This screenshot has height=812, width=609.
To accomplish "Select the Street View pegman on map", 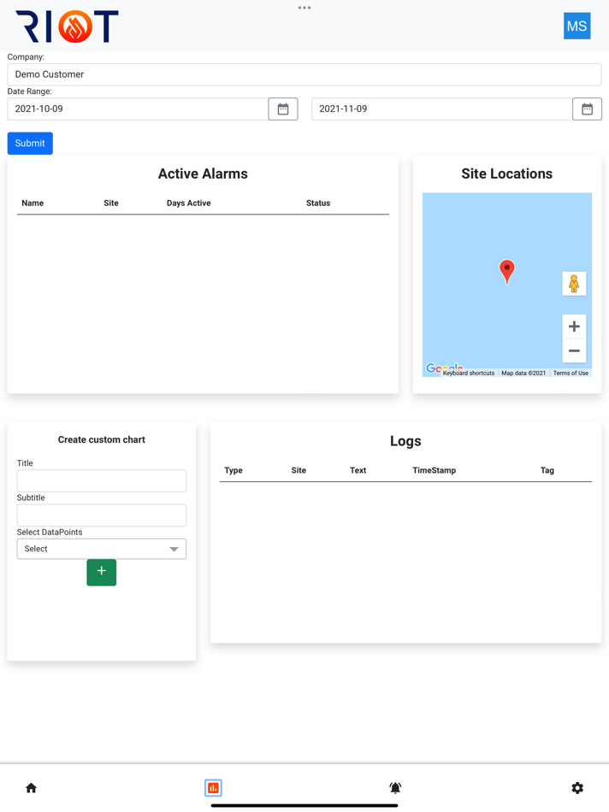I will coord(574,284).
